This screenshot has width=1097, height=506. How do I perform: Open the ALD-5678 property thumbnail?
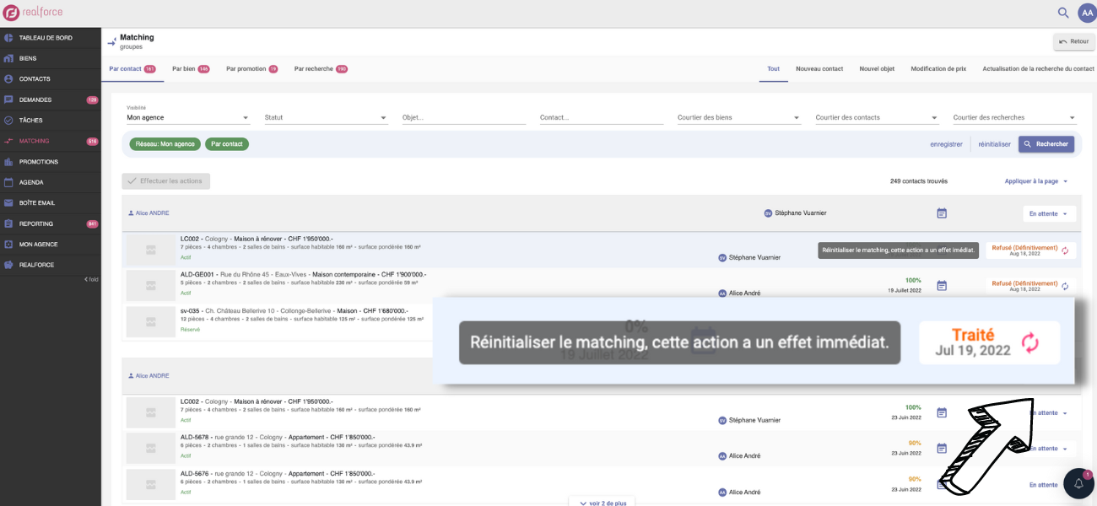tap(151, 448)
